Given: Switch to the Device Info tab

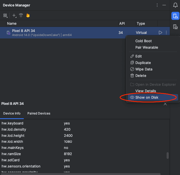Looking at the screenshot, I should [x=12, y=113].
